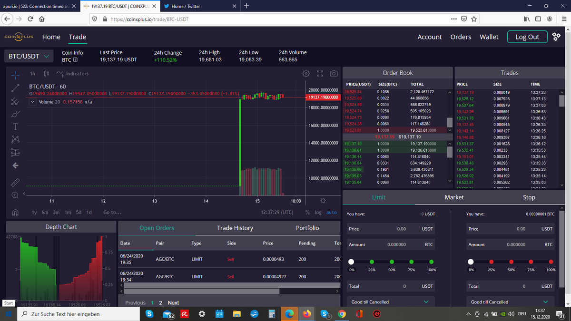
Task: Select the trend line drawing tool
Action: click(15, 88)
